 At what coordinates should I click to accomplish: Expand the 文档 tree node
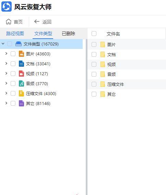point(6,64)
